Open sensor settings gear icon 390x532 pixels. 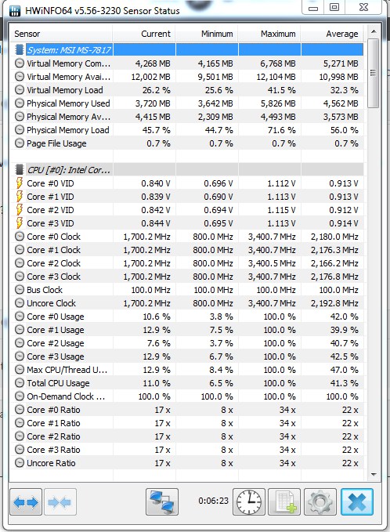pos(320,501)
